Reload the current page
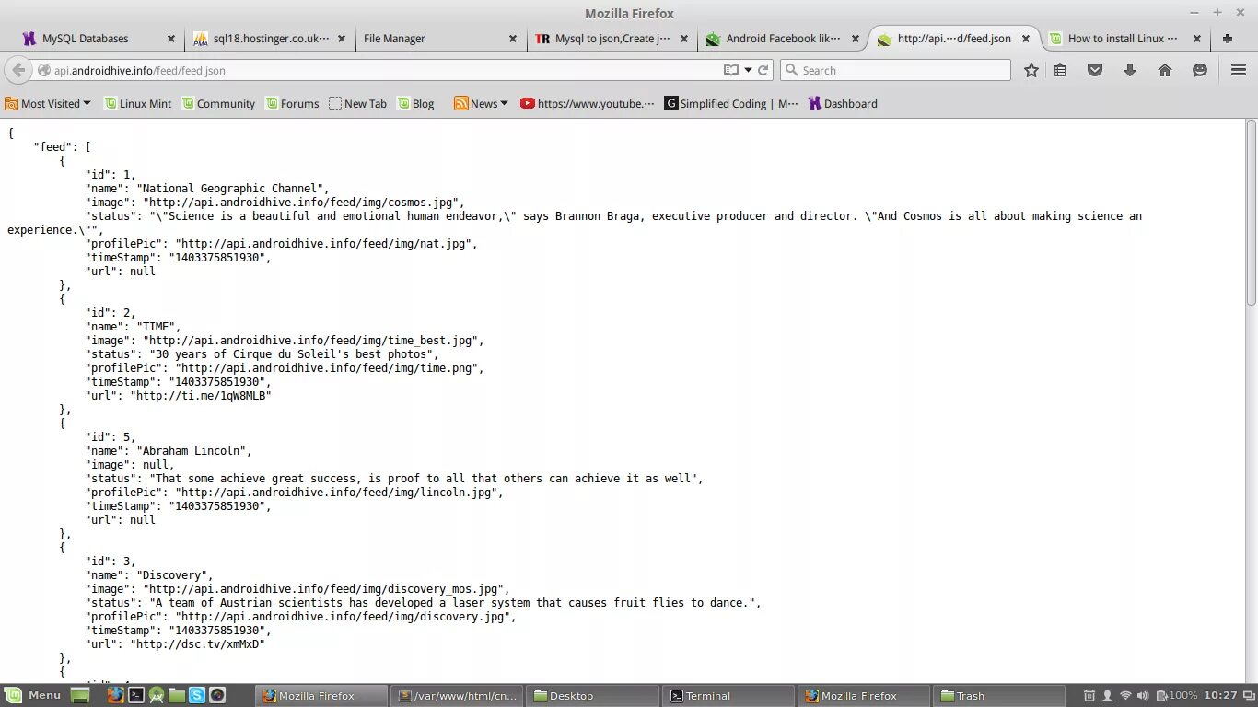 763,70
